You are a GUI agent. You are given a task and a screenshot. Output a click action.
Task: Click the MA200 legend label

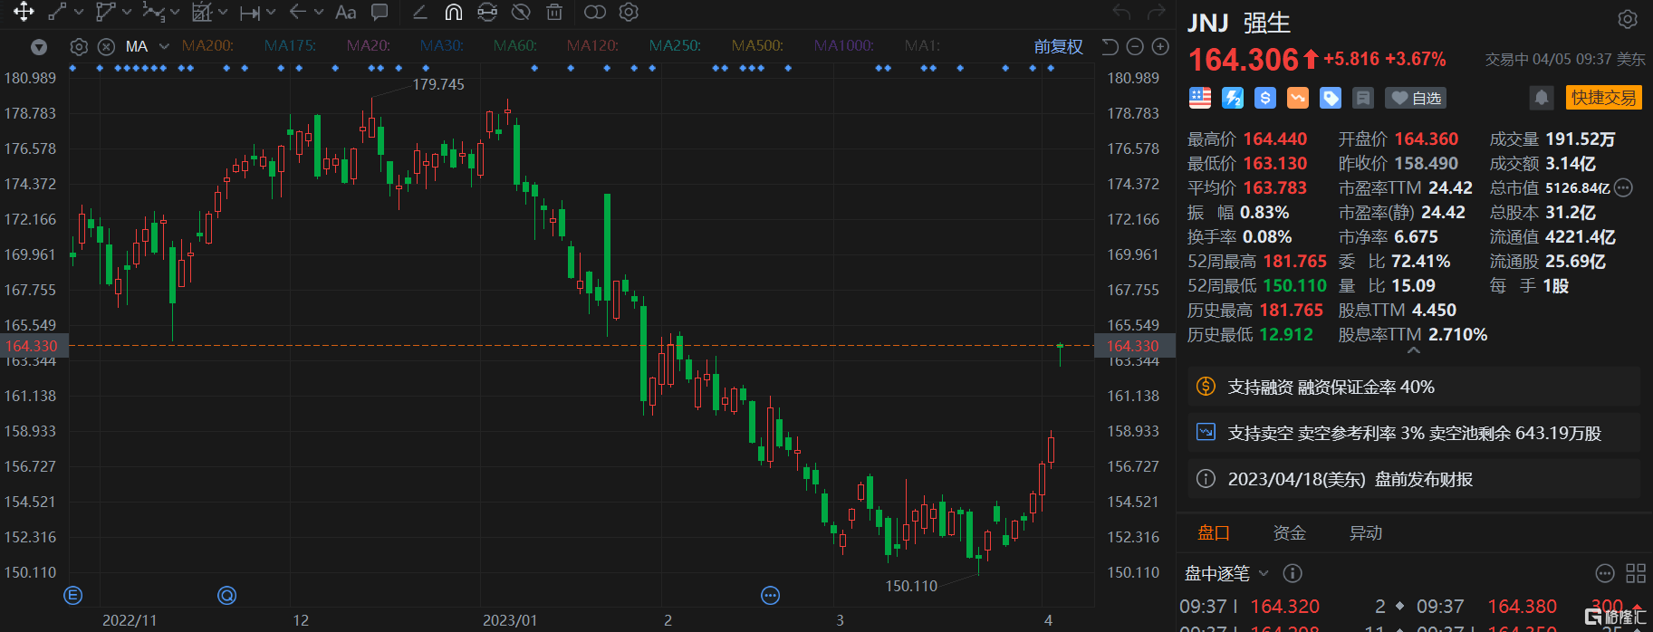click(207, 45)
